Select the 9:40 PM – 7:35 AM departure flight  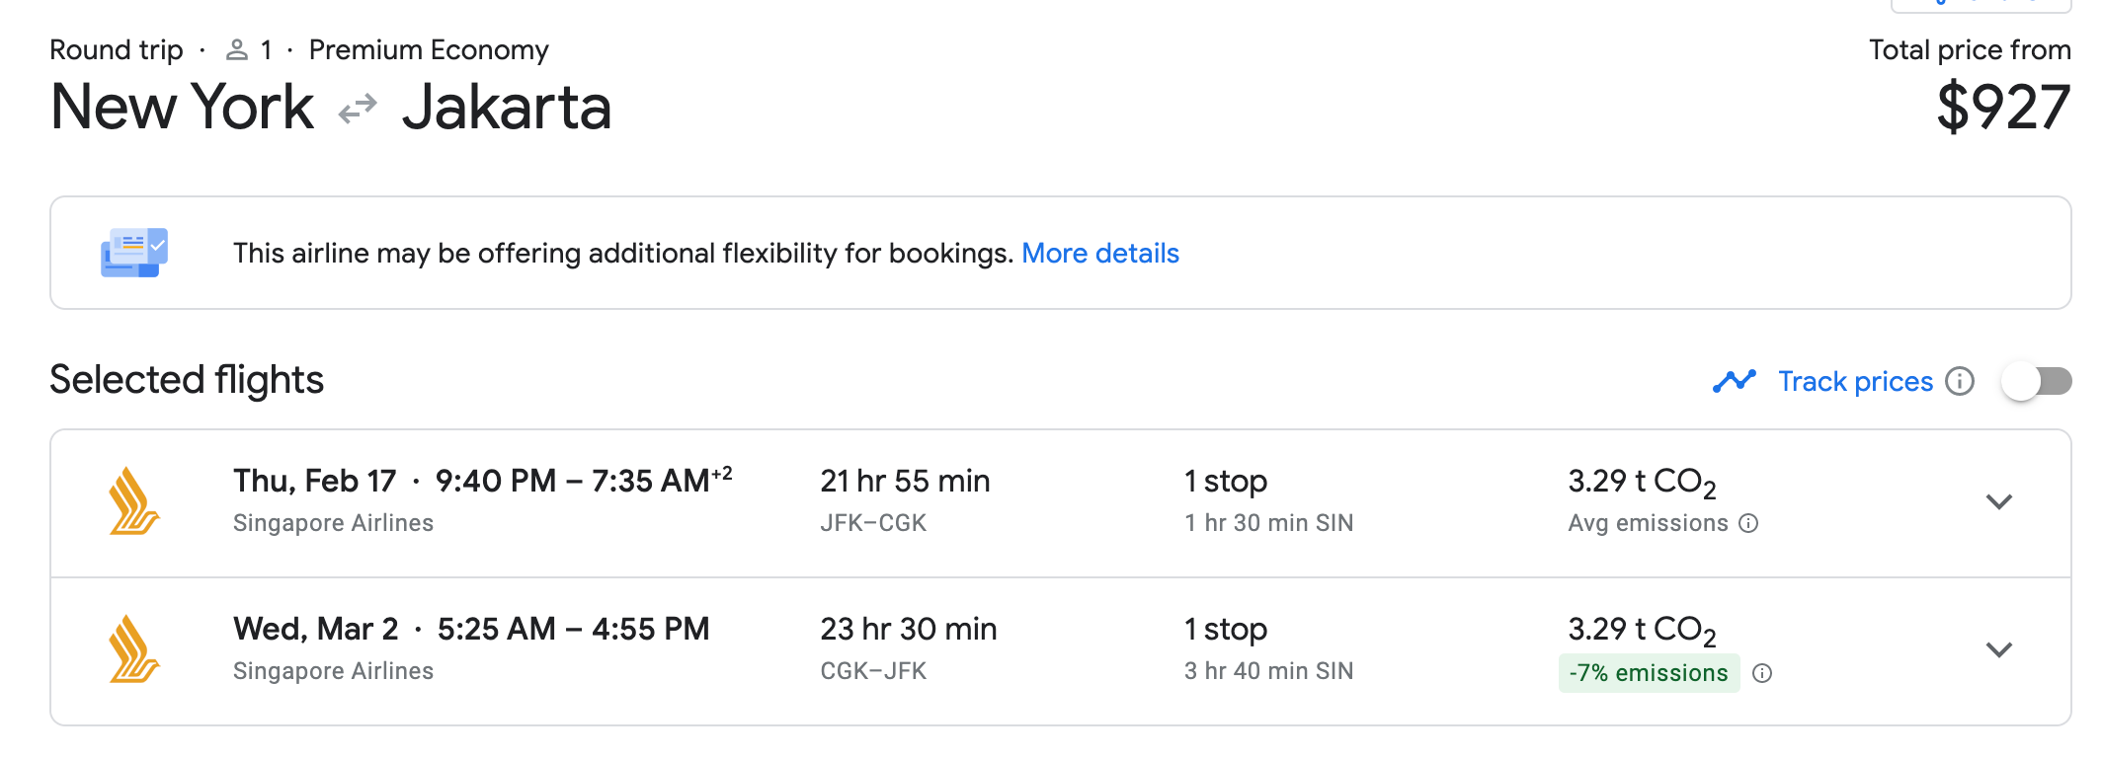pyautogui.click(x=573, y=482)
